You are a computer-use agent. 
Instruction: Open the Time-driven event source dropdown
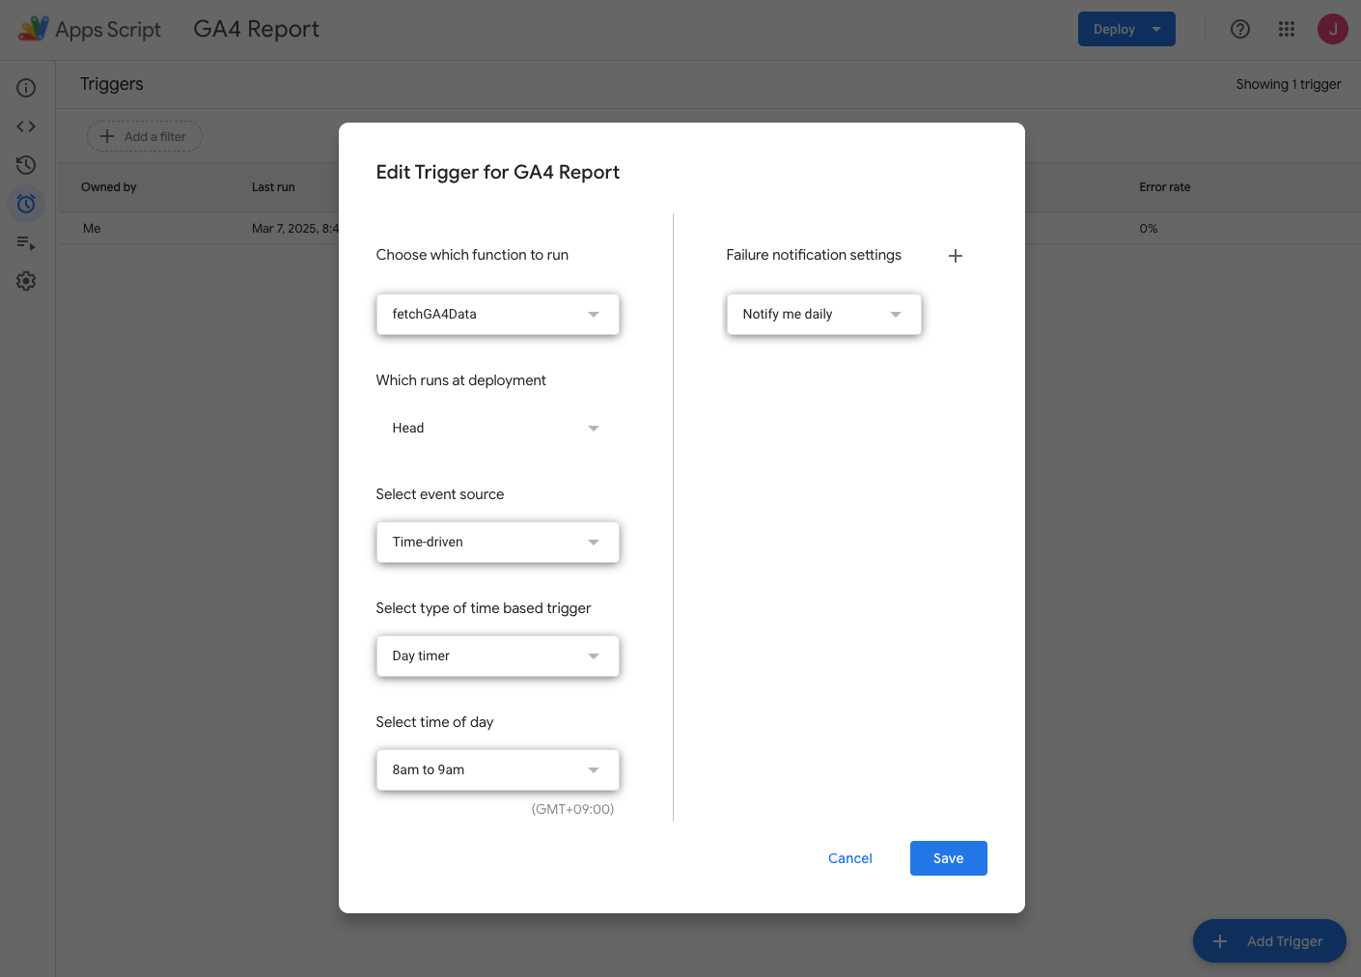tap(497, 543)
